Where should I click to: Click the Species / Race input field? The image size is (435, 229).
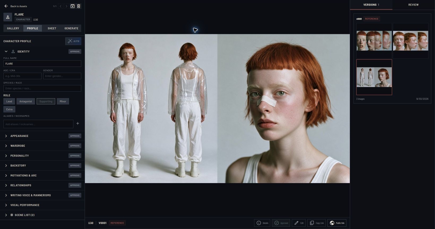click(42, 88)
